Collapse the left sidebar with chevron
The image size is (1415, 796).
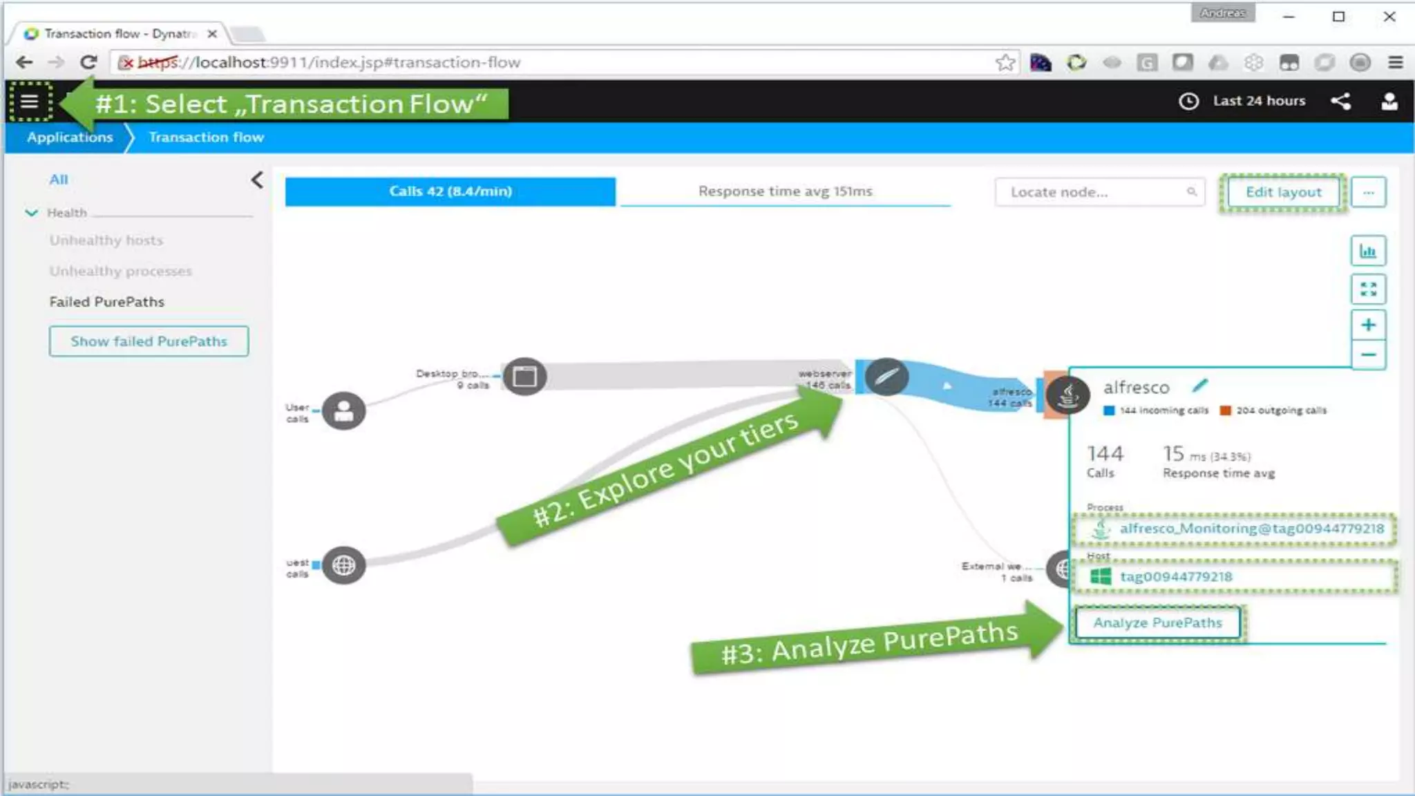[257, 180]
